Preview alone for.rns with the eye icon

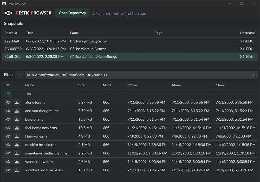pos(8,102)
